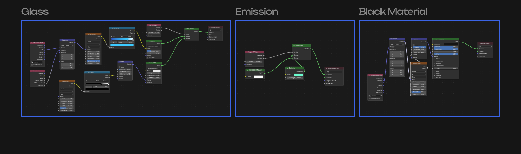Open Bands dropdown in Black Material Wave Texture
Screen dimensions: 521x154
(419, 72)
